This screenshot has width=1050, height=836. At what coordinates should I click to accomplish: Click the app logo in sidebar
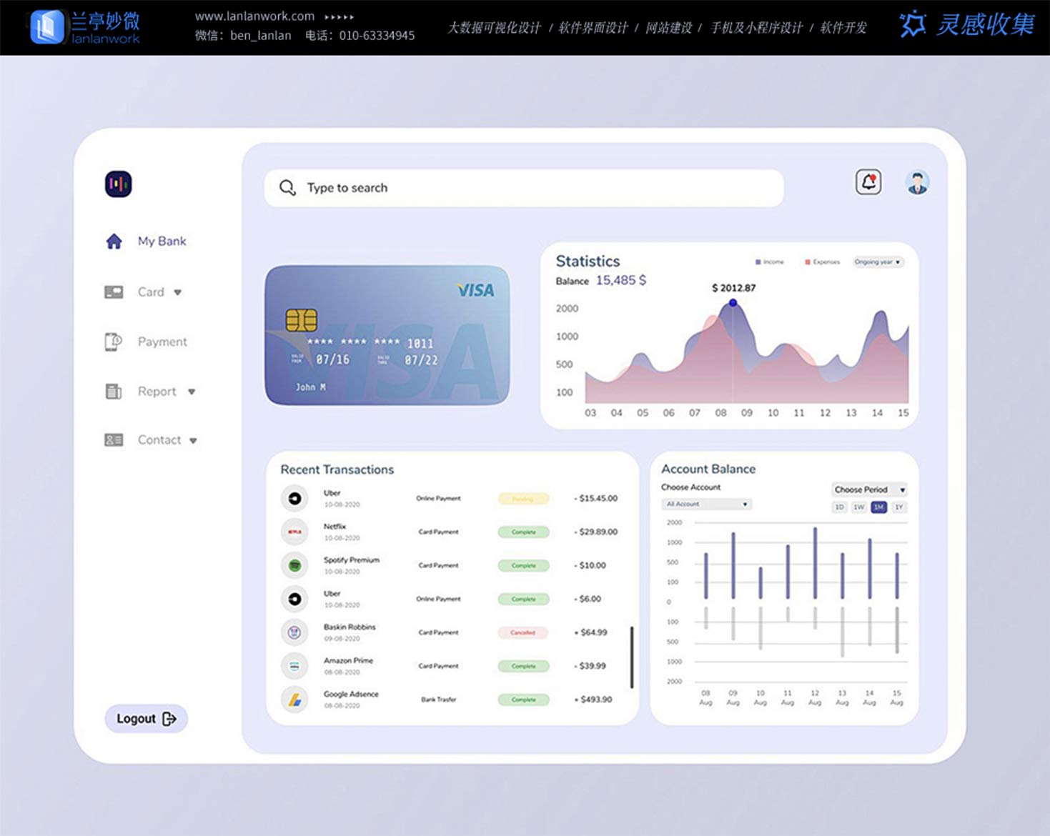[118, 184]
